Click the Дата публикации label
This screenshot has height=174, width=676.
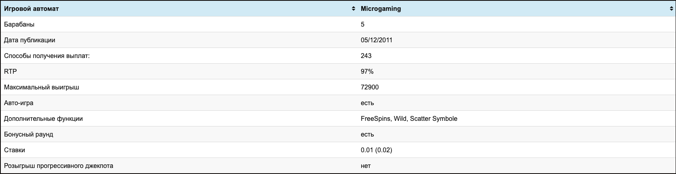pos(29,40)
